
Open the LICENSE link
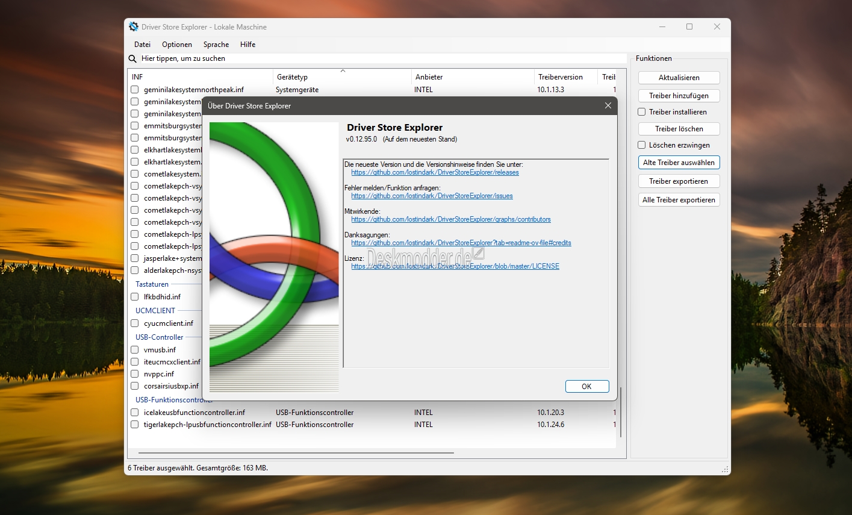455,266
